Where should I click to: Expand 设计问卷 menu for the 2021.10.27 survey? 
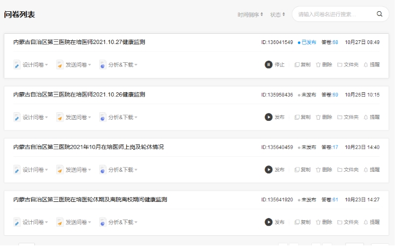click(x=31, y=65)
